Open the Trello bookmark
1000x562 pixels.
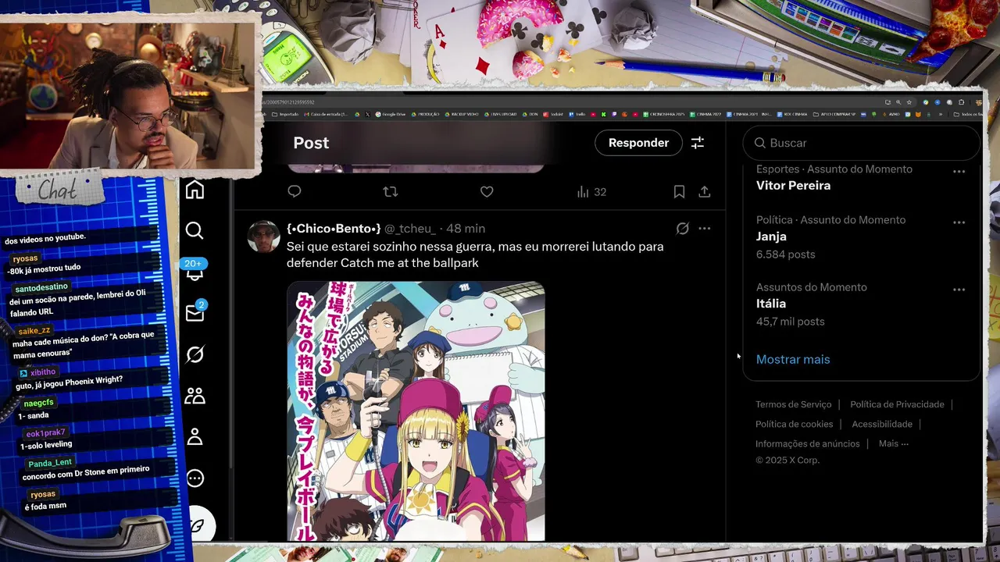pyautogui.click(x=576, y=114)
